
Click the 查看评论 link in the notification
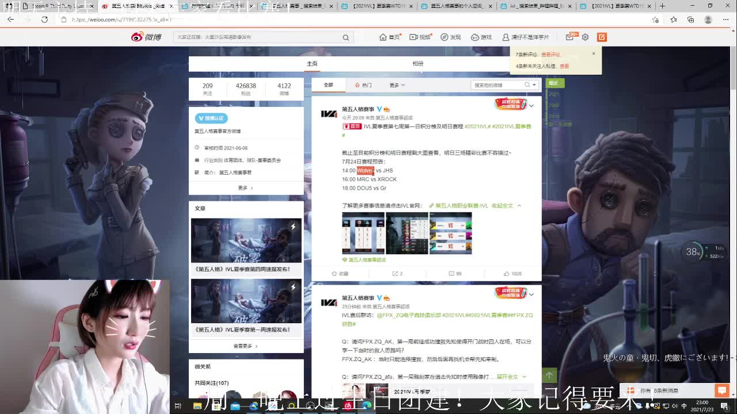point(550,55)
